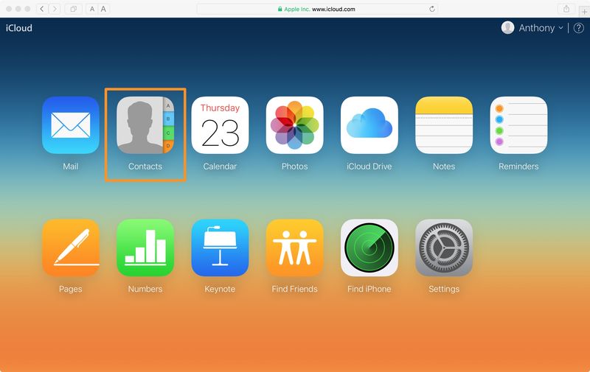Open the Notes app icon

pyautogui.click(x=444, y=125)
